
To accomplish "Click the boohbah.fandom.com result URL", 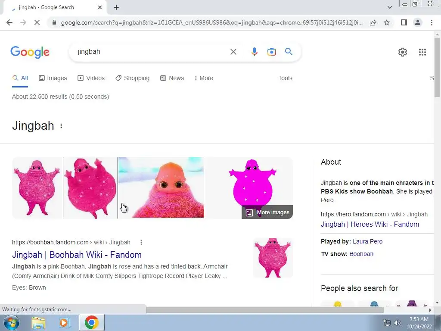I will point(71,242).
